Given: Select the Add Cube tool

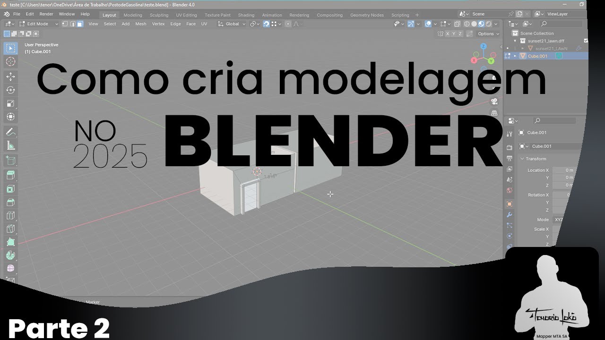Looking at the screenshot, I should click(10, 161).
